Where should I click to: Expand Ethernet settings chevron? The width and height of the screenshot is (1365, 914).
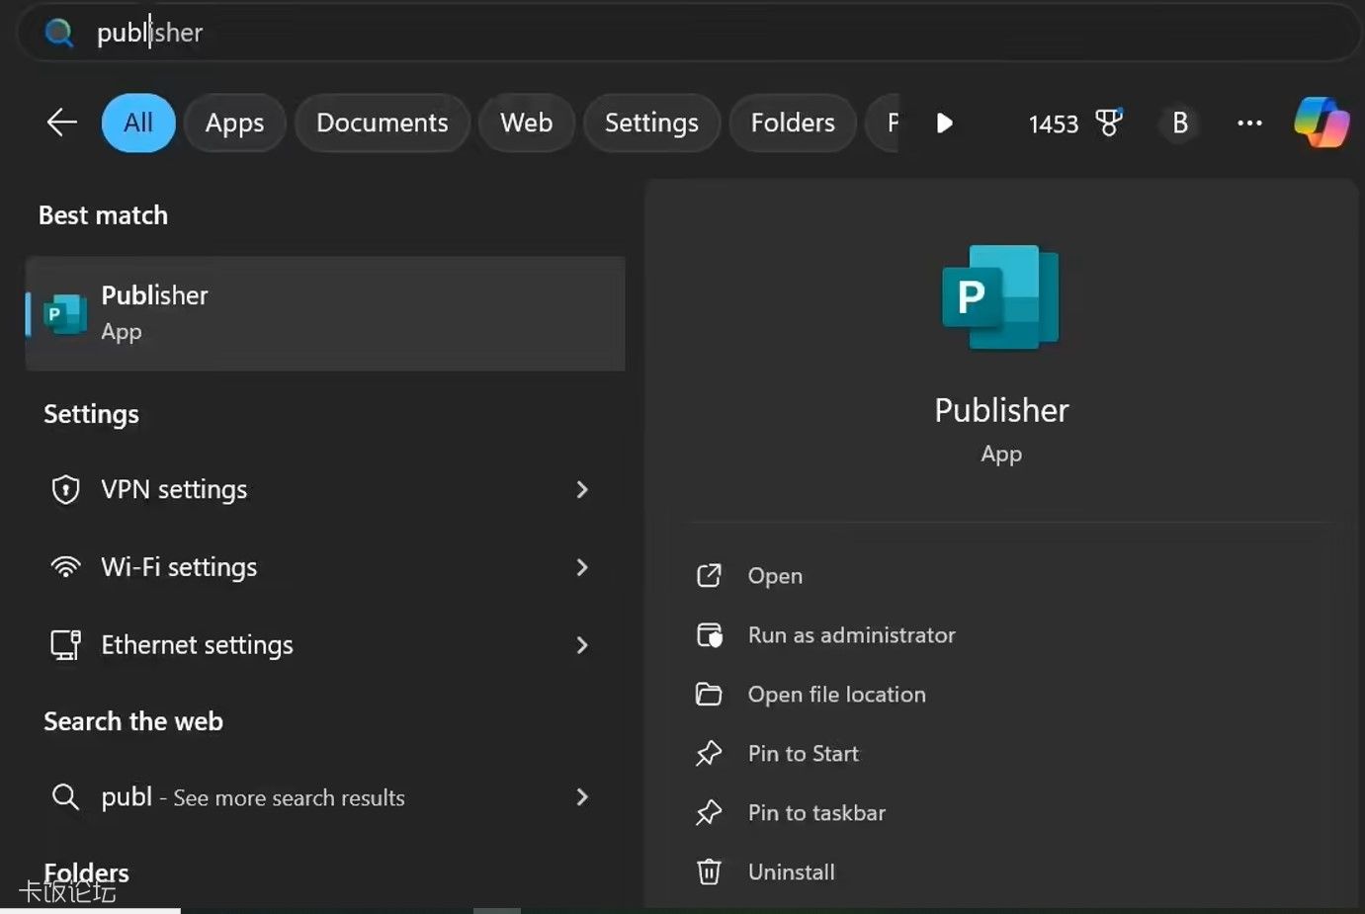click(582, 645)
